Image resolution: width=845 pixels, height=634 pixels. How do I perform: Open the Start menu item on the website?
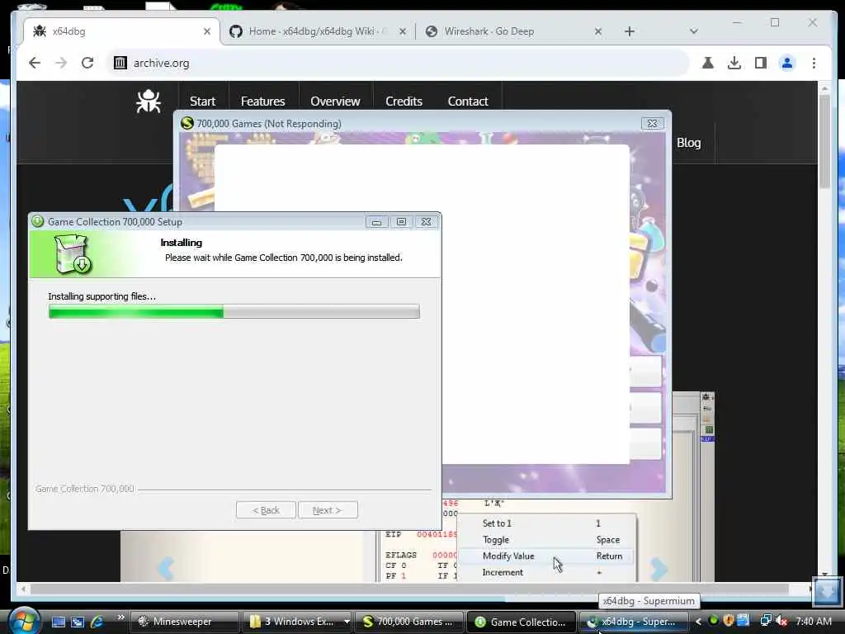[202, 101]
